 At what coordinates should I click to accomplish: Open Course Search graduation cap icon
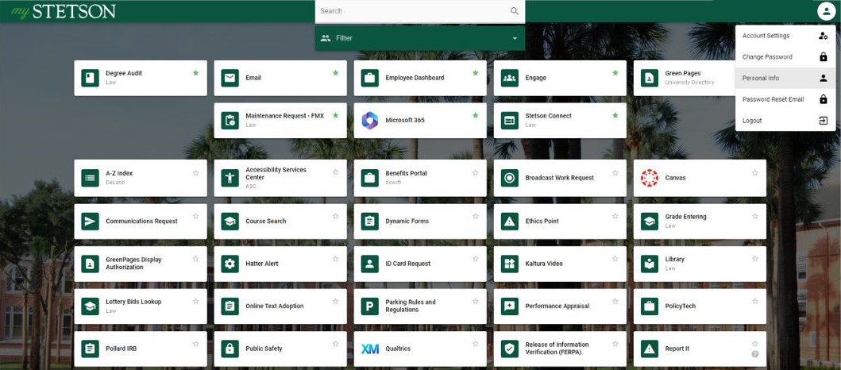point(230,221)
